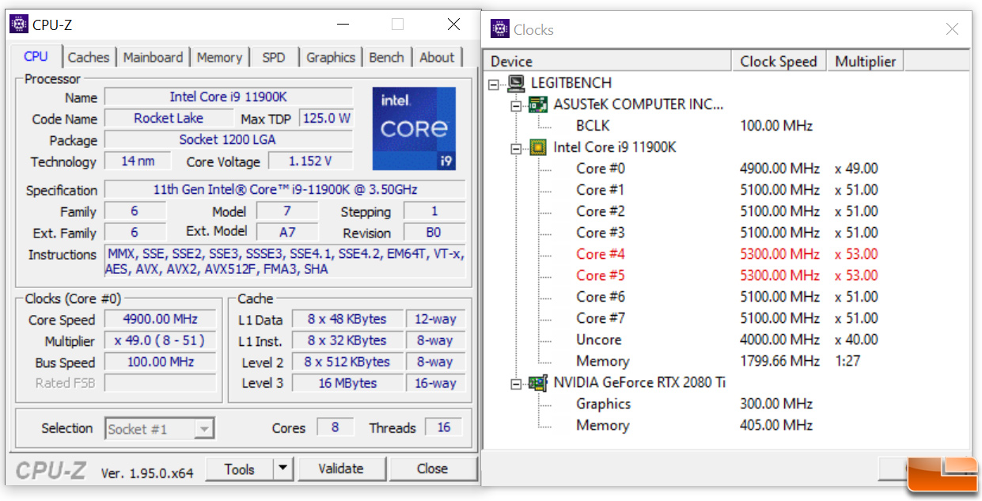Click the ASUSTeK motherboard icon
This screenshot has height=501, width=982.
[539, 104]
